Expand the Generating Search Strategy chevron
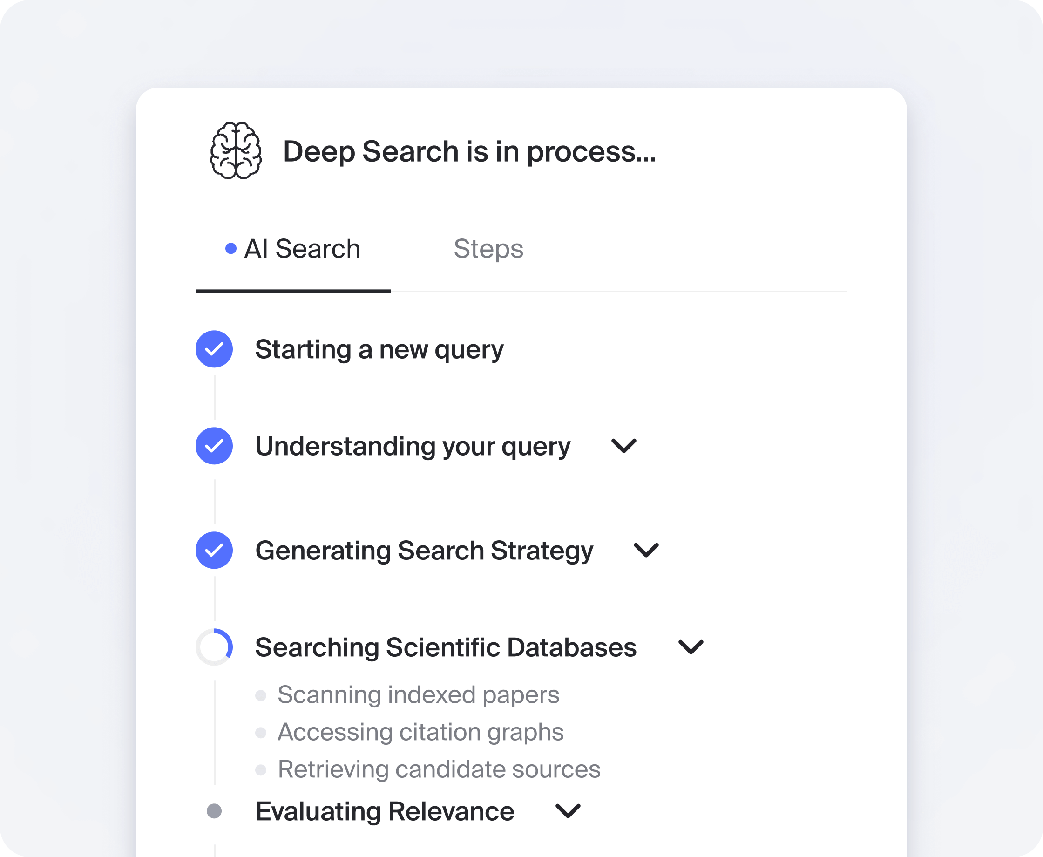 (646, 550)
